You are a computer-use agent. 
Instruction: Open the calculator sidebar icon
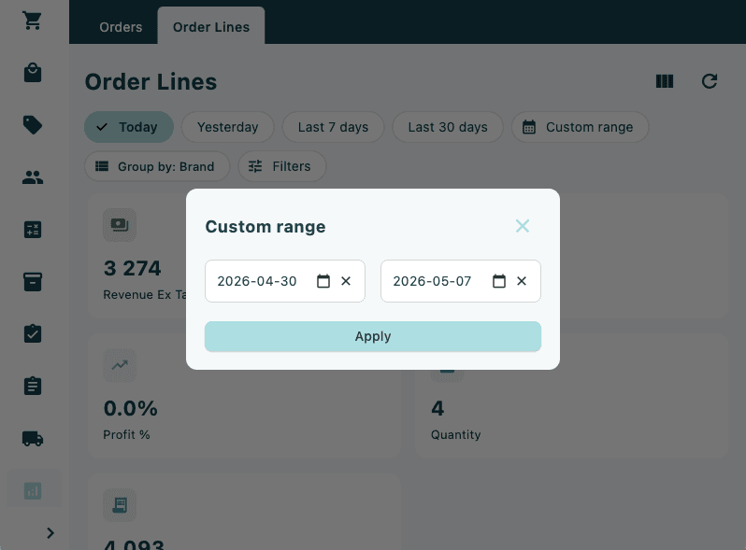pyautogui.click(x=33, y=230)
